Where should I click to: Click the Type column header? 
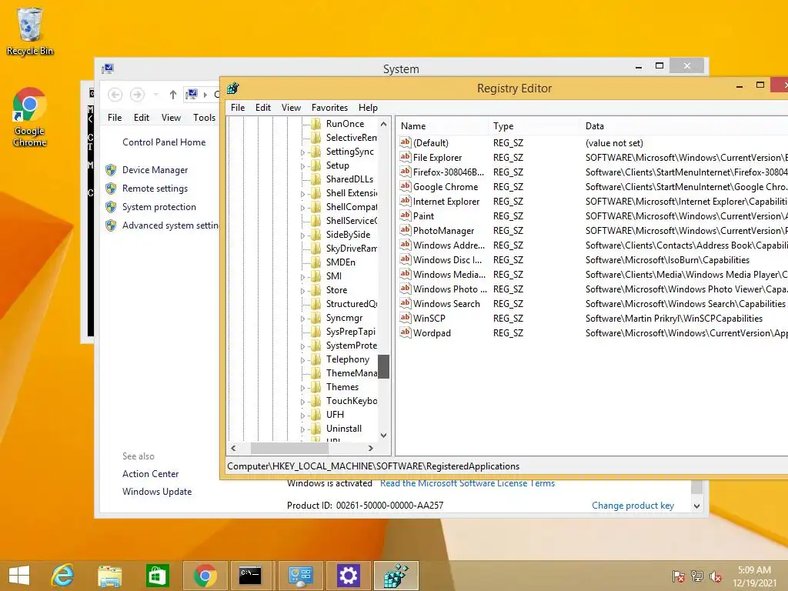[534, 126]
